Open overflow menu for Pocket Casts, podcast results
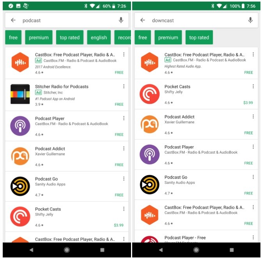 click(124, 209)
